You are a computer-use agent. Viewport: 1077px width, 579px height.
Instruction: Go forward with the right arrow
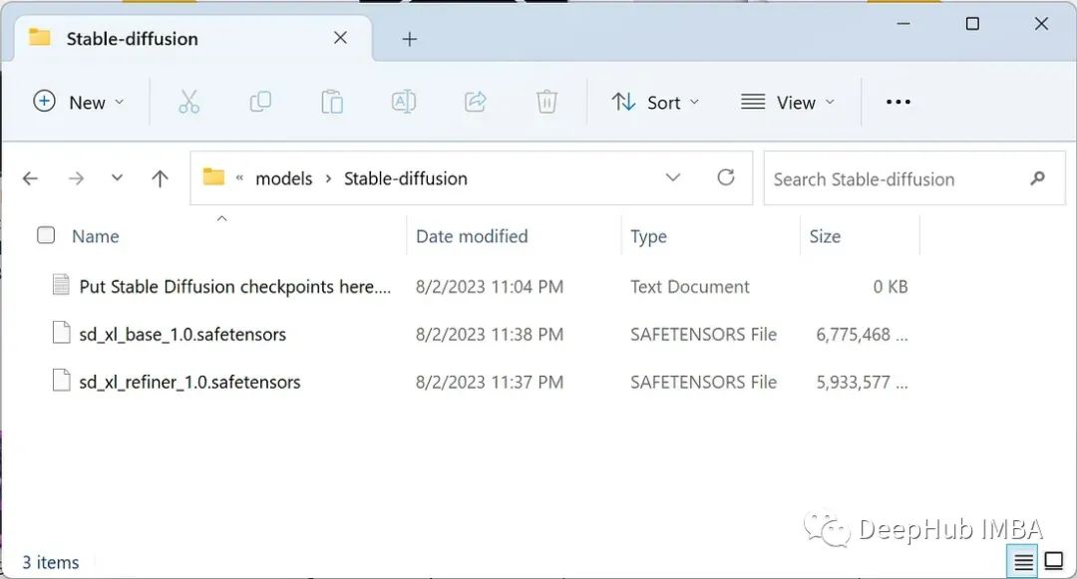point(76,178)
